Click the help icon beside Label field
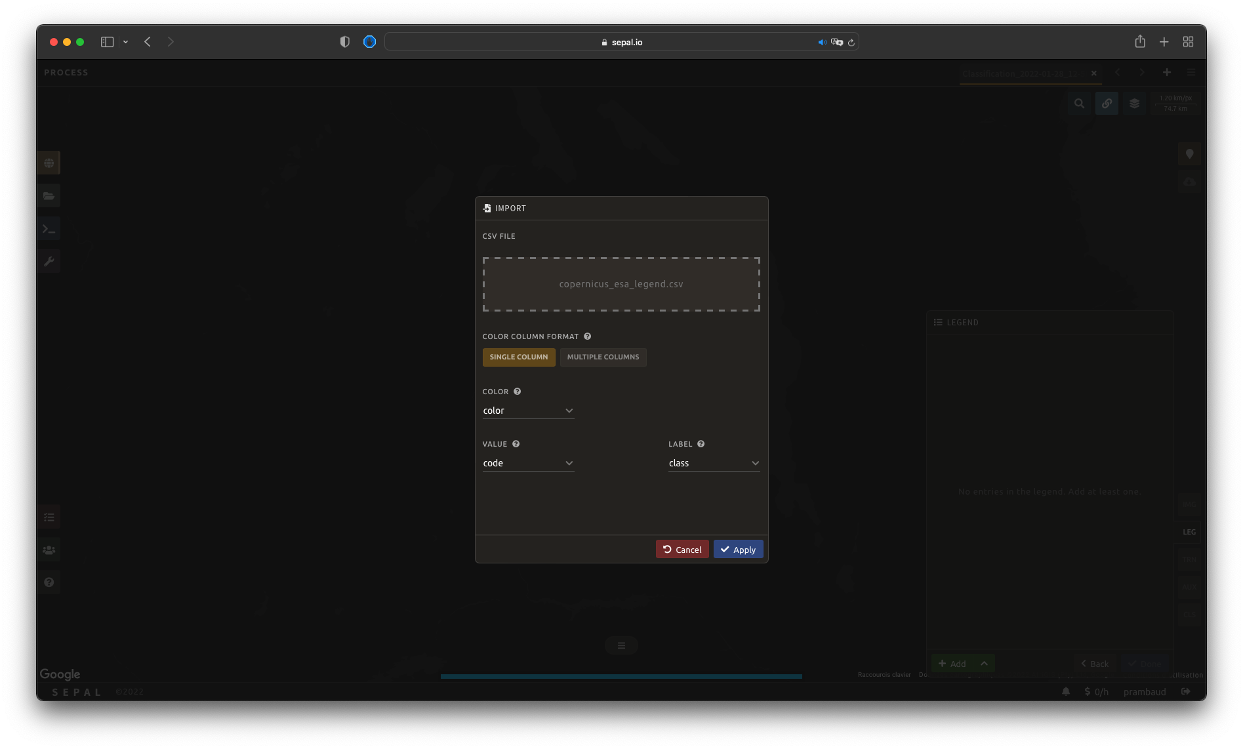Screen dimensions: 1243x749 701,444
